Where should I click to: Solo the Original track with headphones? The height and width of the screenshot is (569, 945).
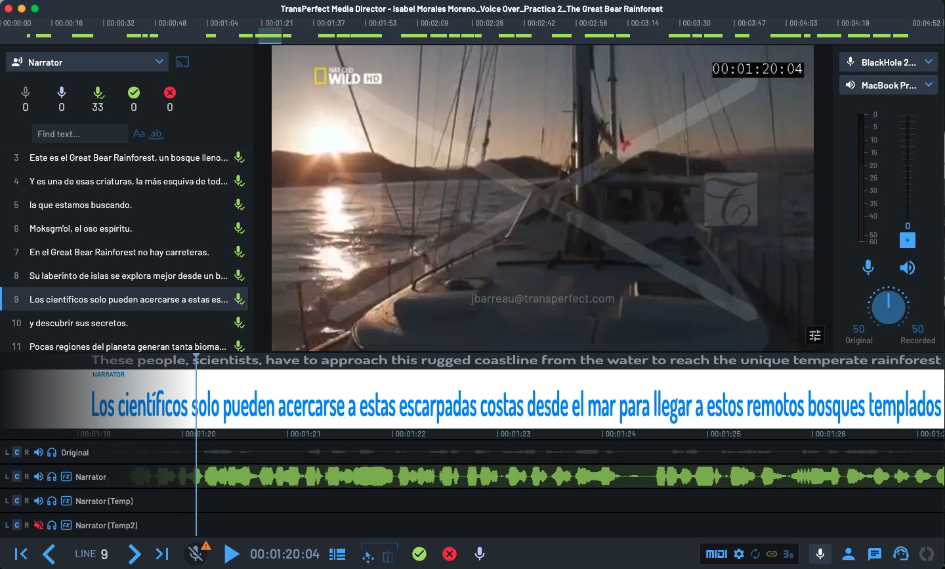(52, 452)
